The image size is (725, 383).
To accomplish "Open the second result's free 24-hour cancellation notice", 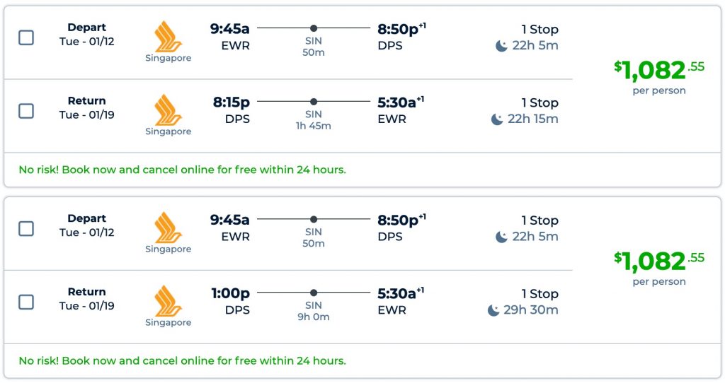I will [182, 360].
